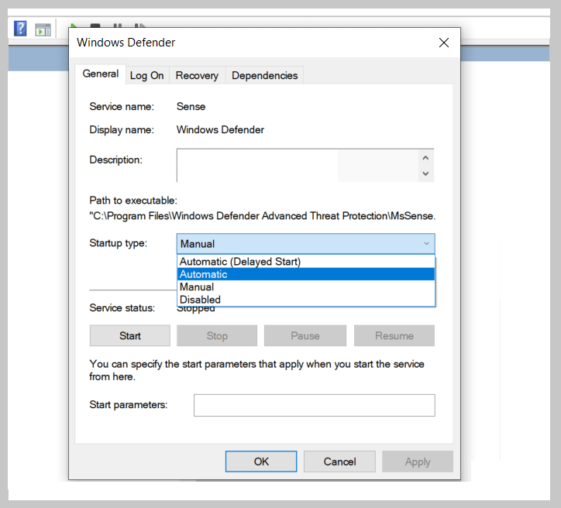Select the highlighted Automatic startup option
561x508 pixels.
[x=306, y=274]
